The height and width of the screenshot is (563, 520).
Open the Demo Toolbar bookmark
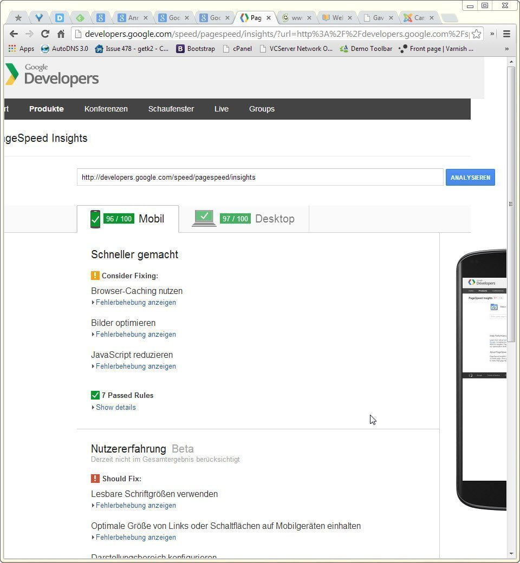366,49
